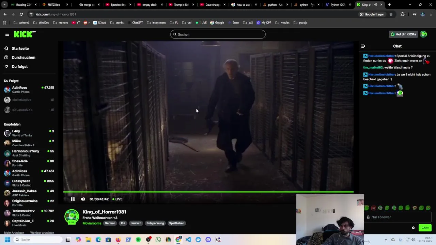
Task: Expand the investment bookmark folder
Action: click(156, 23)
